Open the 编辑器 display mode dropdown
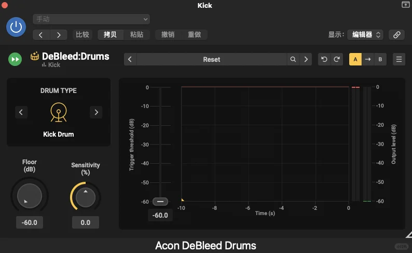412x253 pixels. click(x=365, y=35)
